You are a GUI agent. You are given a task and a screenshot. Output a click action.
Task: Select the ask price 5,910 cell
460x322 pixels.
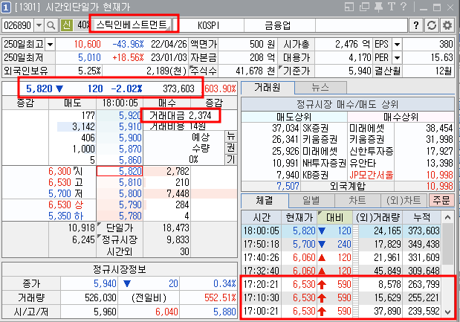[120, 127]
